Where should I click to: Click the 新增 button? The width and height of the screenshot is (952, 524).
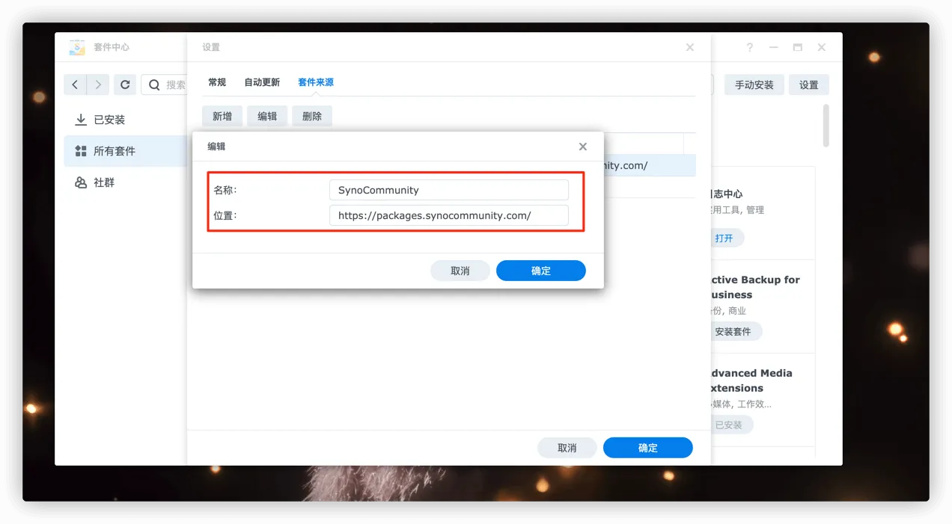coord(222,116)
